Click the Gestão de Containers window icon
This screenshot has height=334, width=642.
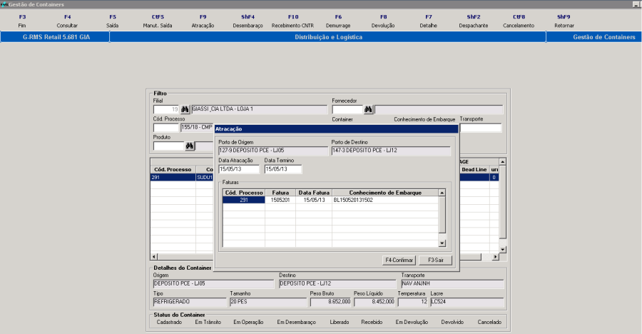4,4
